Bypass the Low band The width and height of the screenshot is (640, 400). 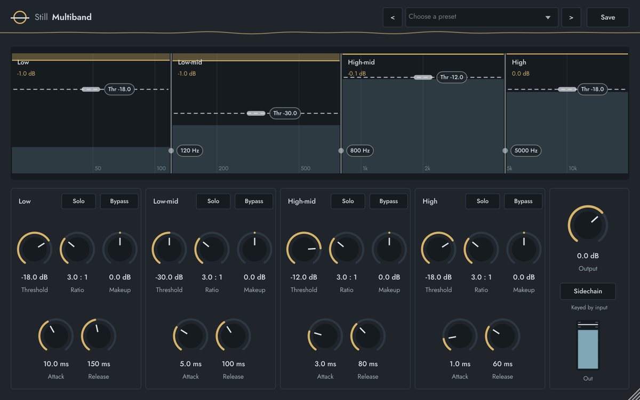[x=119, y=201]
